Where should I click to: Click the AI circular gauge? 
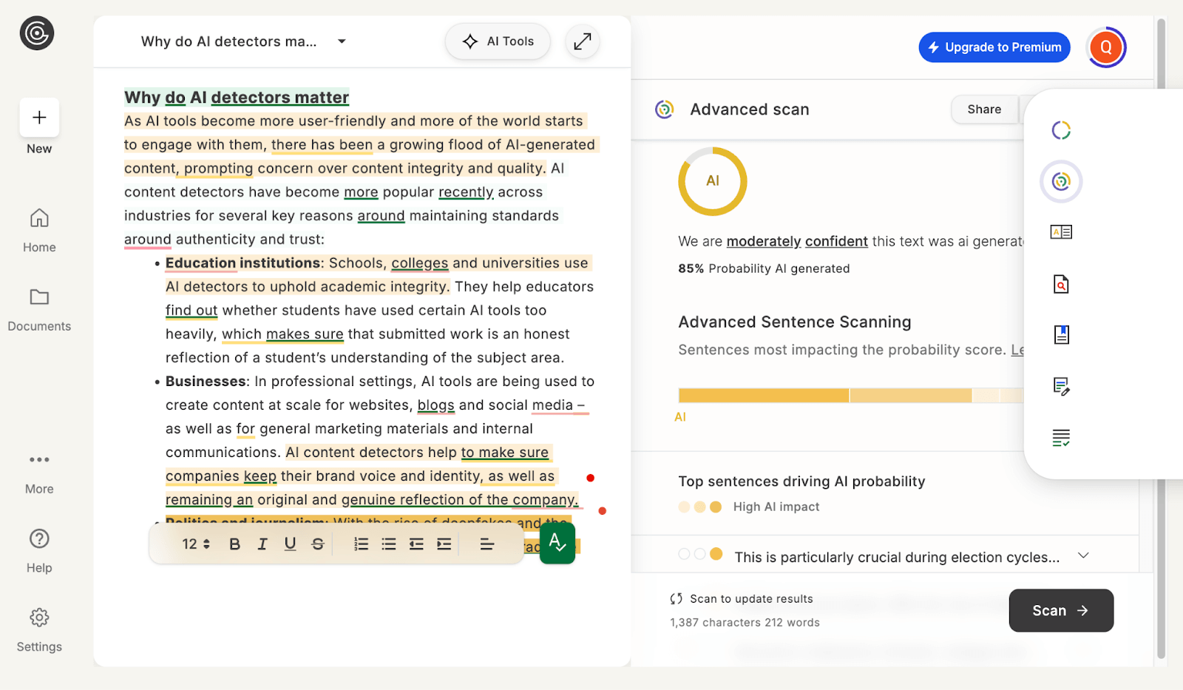tap(713, 181)
